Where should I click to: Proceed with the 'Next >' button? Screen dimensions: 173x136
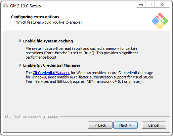[x=125, y=125]
